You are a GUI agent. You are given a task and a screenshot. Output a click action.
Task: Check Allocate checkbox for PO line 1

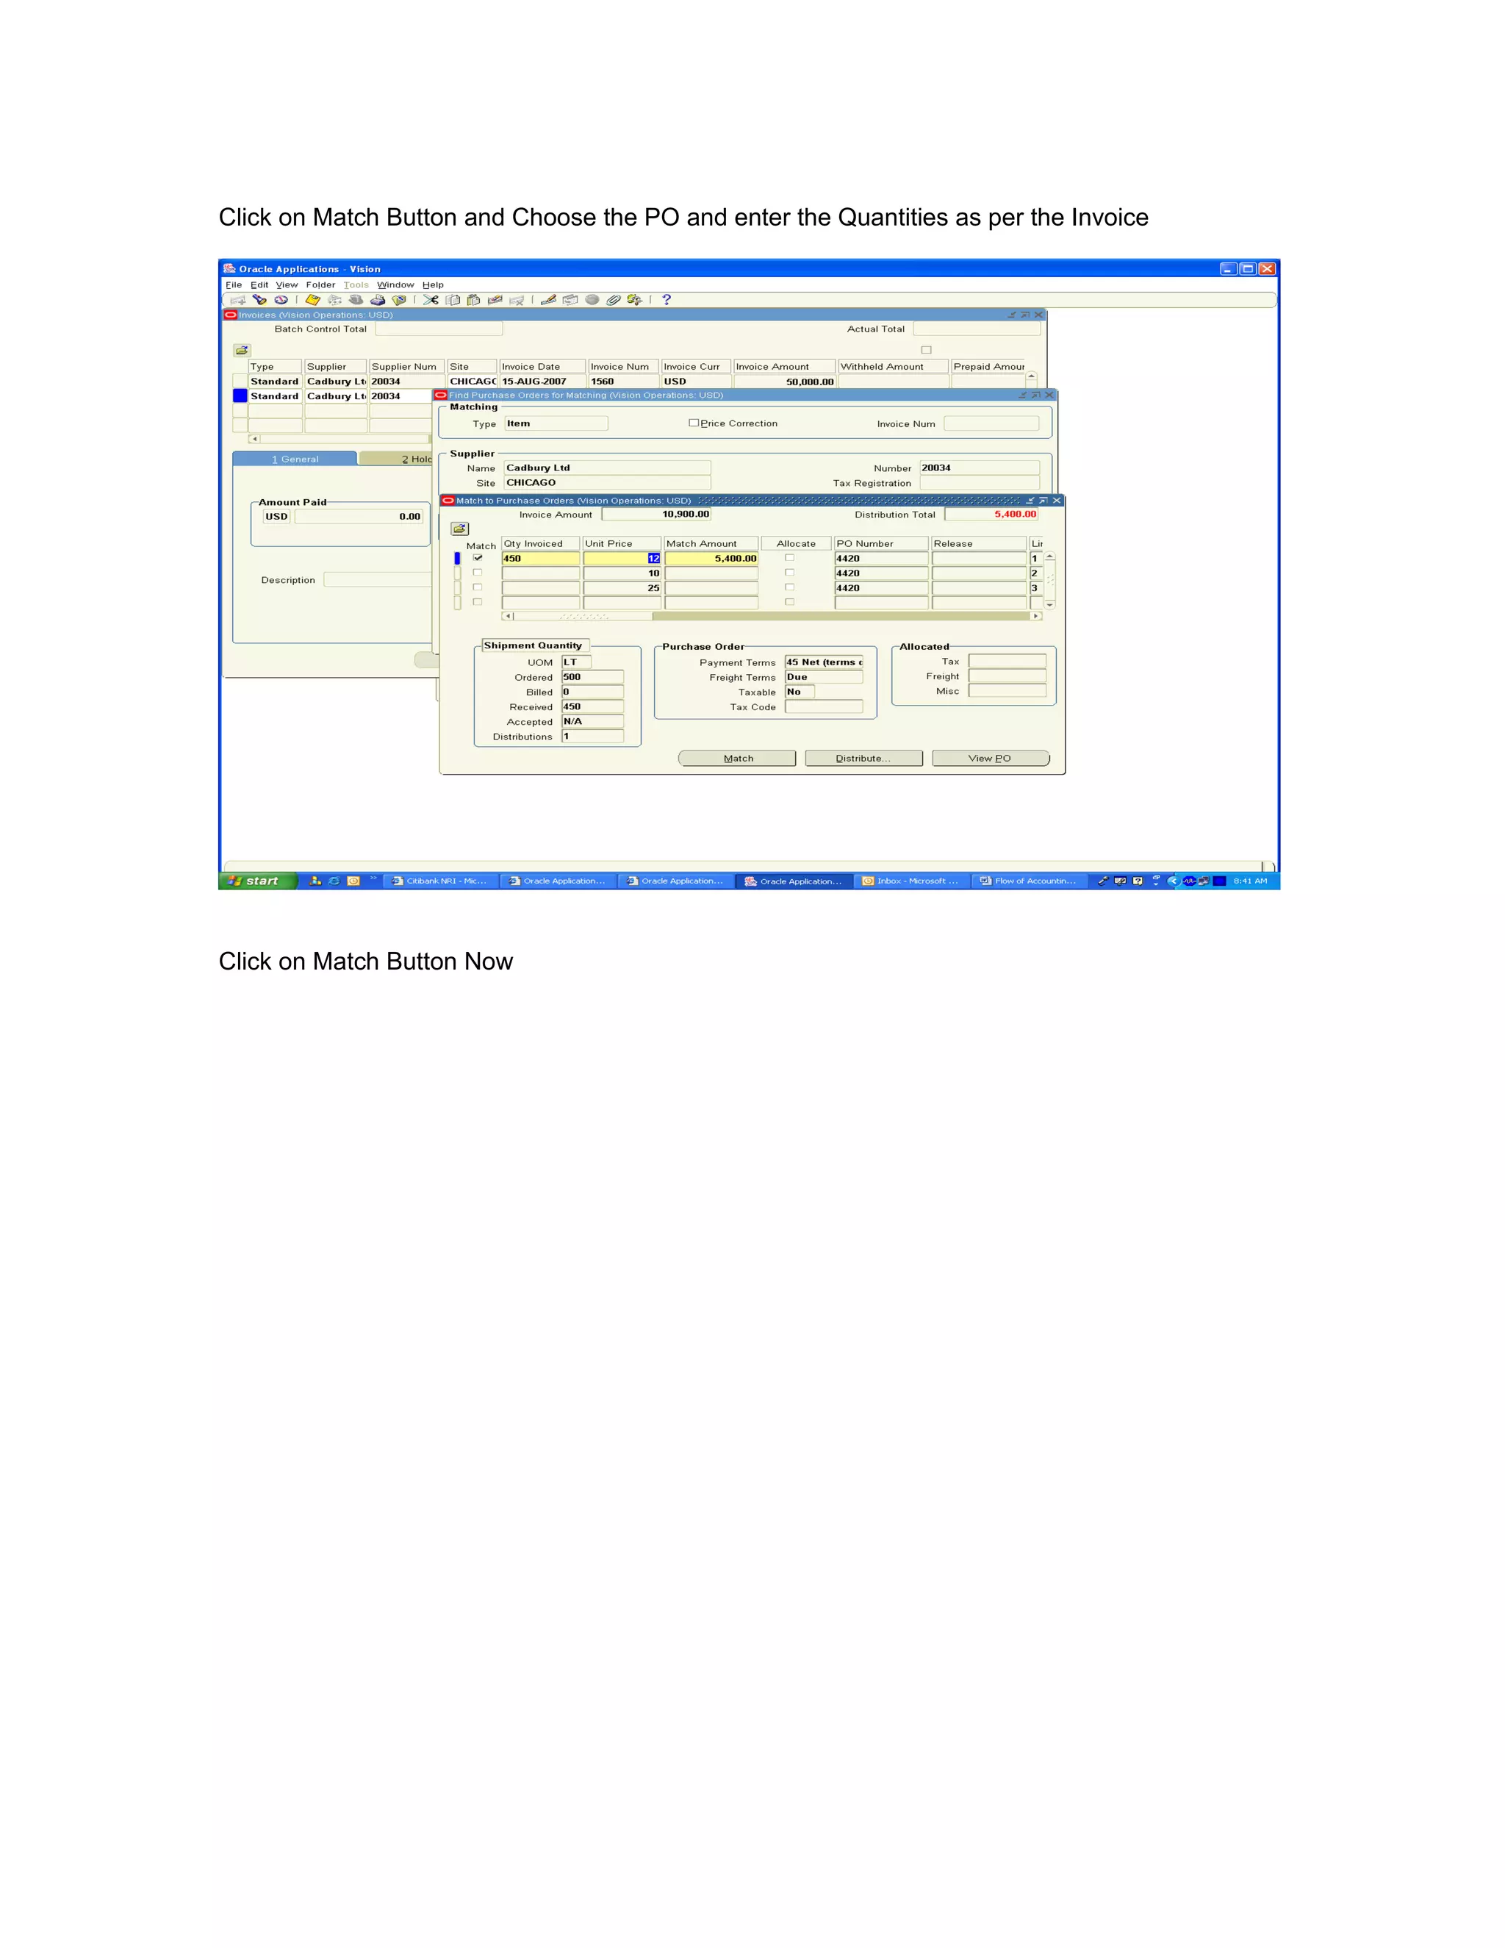[789, 559]
